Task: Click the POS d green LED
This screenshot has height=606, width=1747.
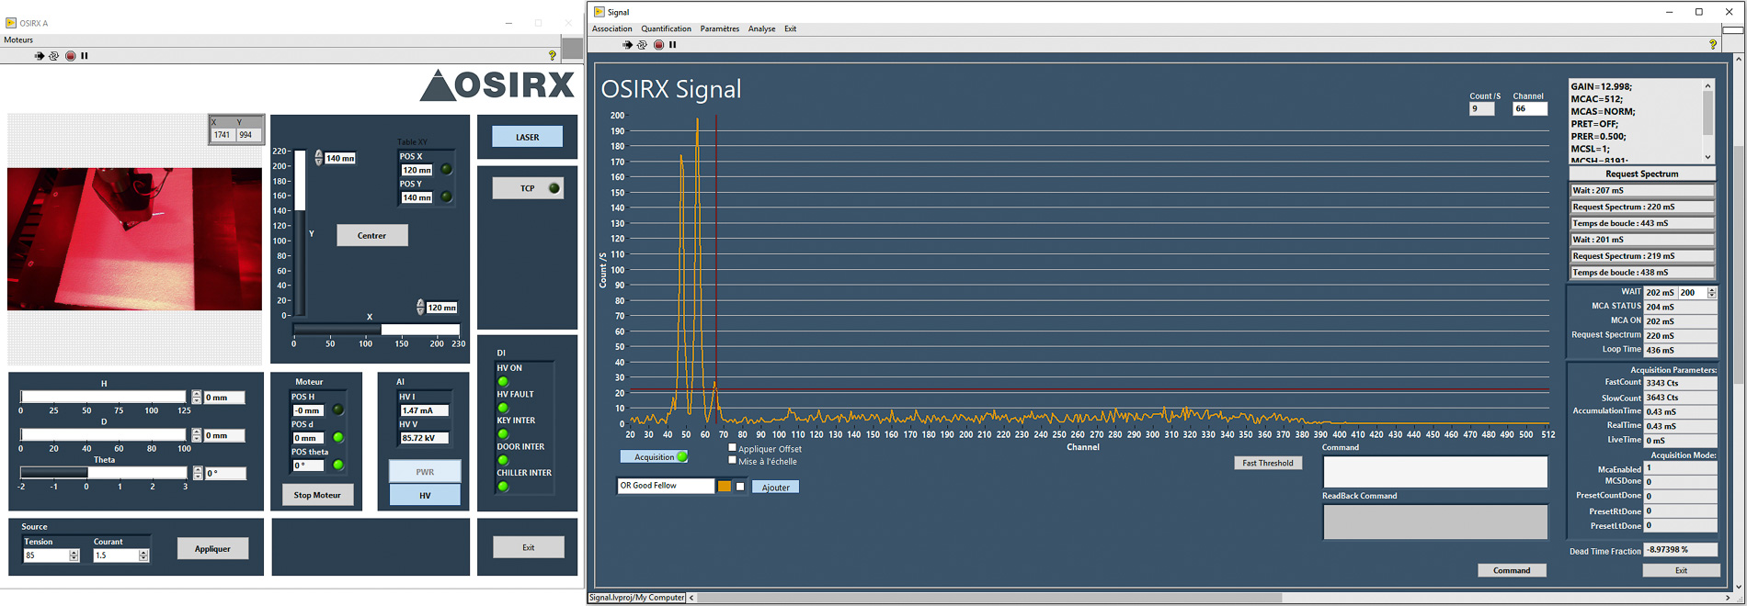Action: pos(338,437)
